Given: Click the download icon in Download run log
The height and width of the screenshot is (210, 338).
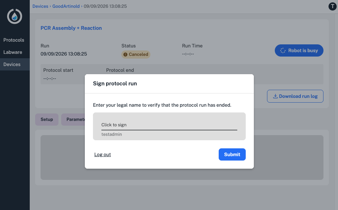Looking at the screenshot, I should click(x=275, y=96).
